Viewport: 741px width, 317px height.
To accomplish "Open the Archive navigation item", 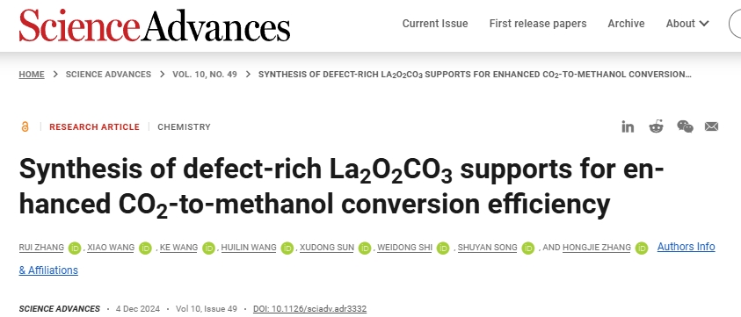I will [626, 24].
